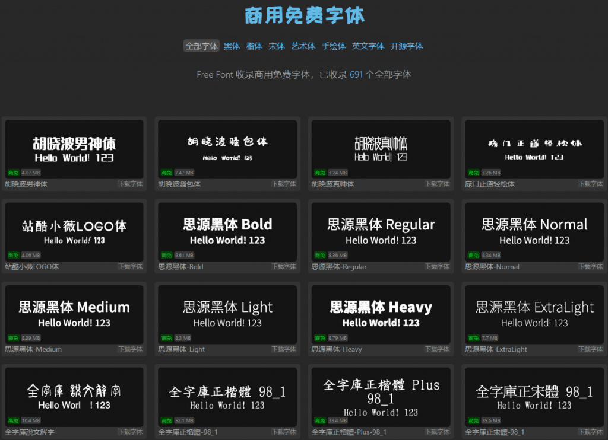The image size is (608, 440).
Task: Select the 手绘体 category tab
Action: click(334, 46)
